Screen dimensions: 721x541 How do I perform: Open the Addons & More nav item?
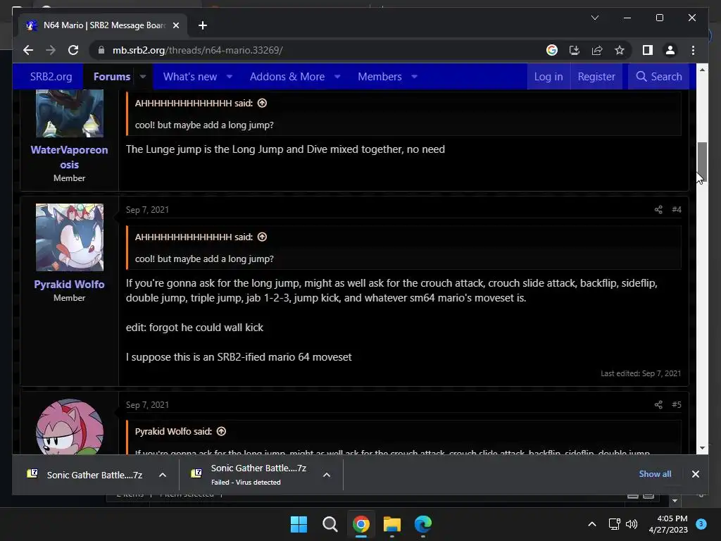coord(287,76)
